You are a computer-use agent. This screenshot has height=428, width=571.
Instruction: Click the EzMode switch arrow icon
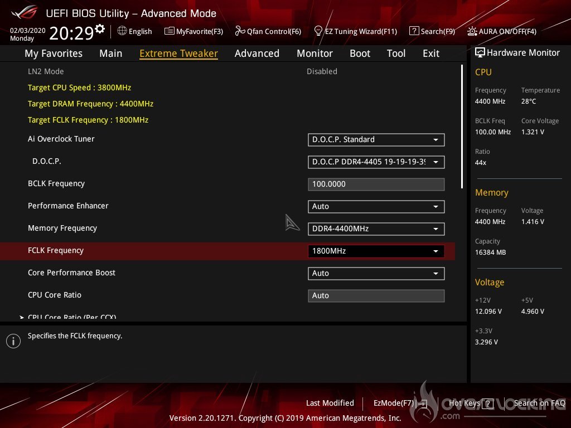(x=422, y=403)
